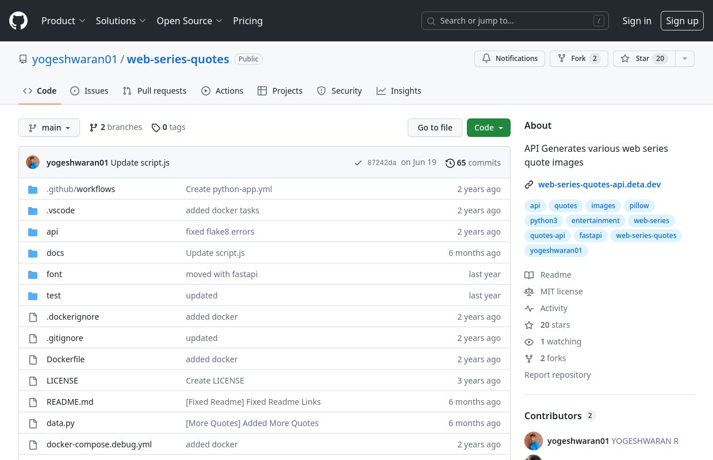Open the yogeshwaran01 contributor avatar
This screenshot has width=713, height=460.
click(x=534, y=441)
